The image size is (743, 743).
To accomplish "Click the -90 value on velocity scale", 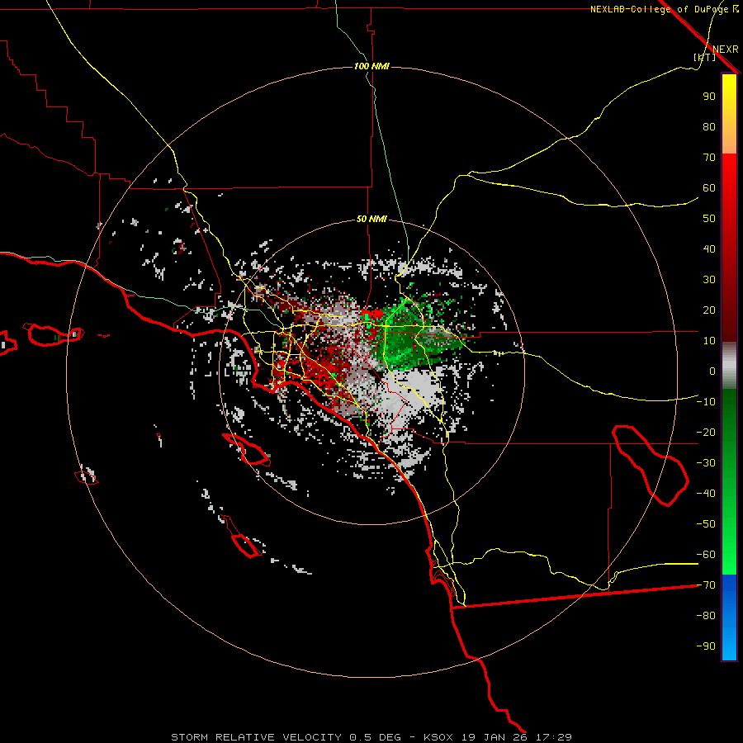I will [x=706, y=646].
